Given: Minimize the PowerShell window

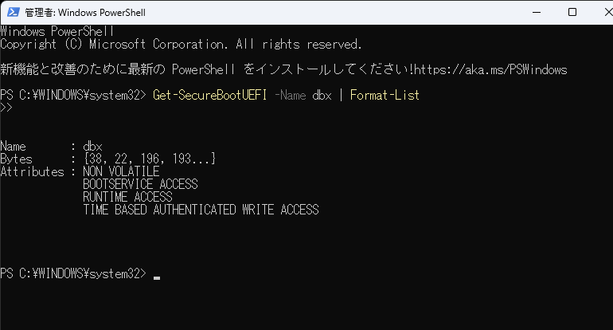Looking at the screenshot, I should point(537,12).
